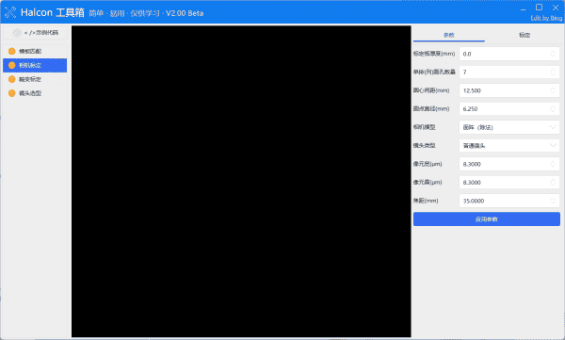The image size is (565, 340).
Task: Adjust the 圆点直径(mm) spinner arrows
Action: (x=553, y=109)
